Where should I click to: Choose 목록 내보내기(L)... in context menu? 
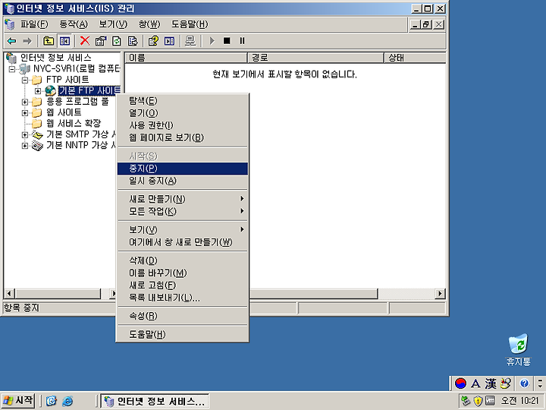(183, 298)
